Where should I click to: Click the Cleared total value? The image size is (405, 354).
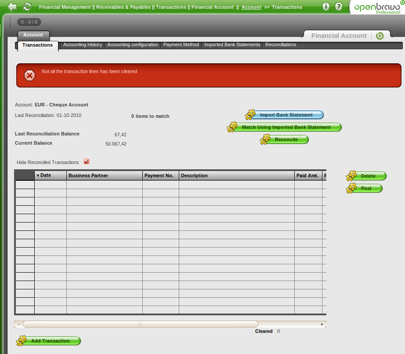coord(278,331)
